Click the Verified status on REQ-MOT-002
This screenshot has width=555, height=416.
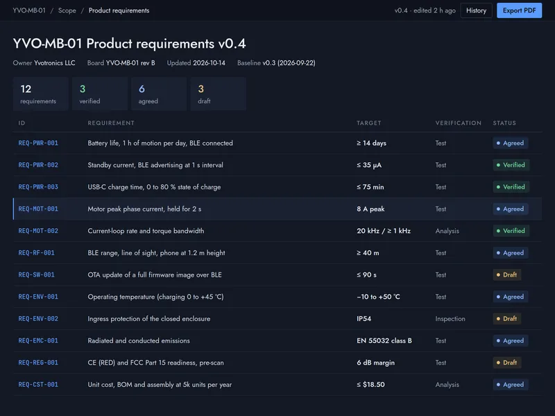(x=511, y=231)
